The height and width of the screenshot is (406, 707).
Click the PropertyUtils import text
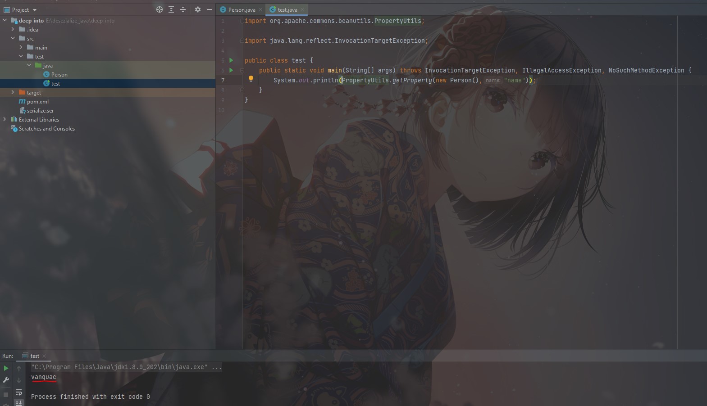398,21
